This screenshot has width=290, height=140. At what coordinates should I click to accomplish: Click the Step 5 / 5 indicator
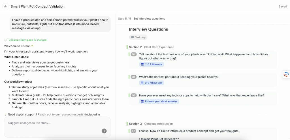pos(125,19)
